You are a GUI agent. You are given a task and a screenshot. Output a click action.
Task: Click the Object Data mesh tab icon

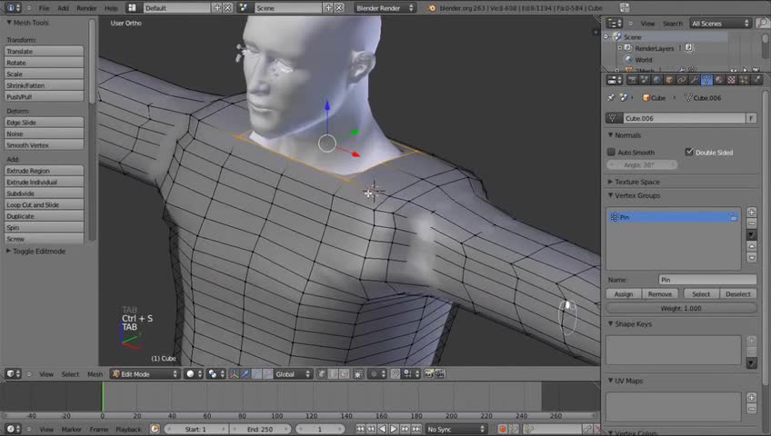[x=706, y=80]
